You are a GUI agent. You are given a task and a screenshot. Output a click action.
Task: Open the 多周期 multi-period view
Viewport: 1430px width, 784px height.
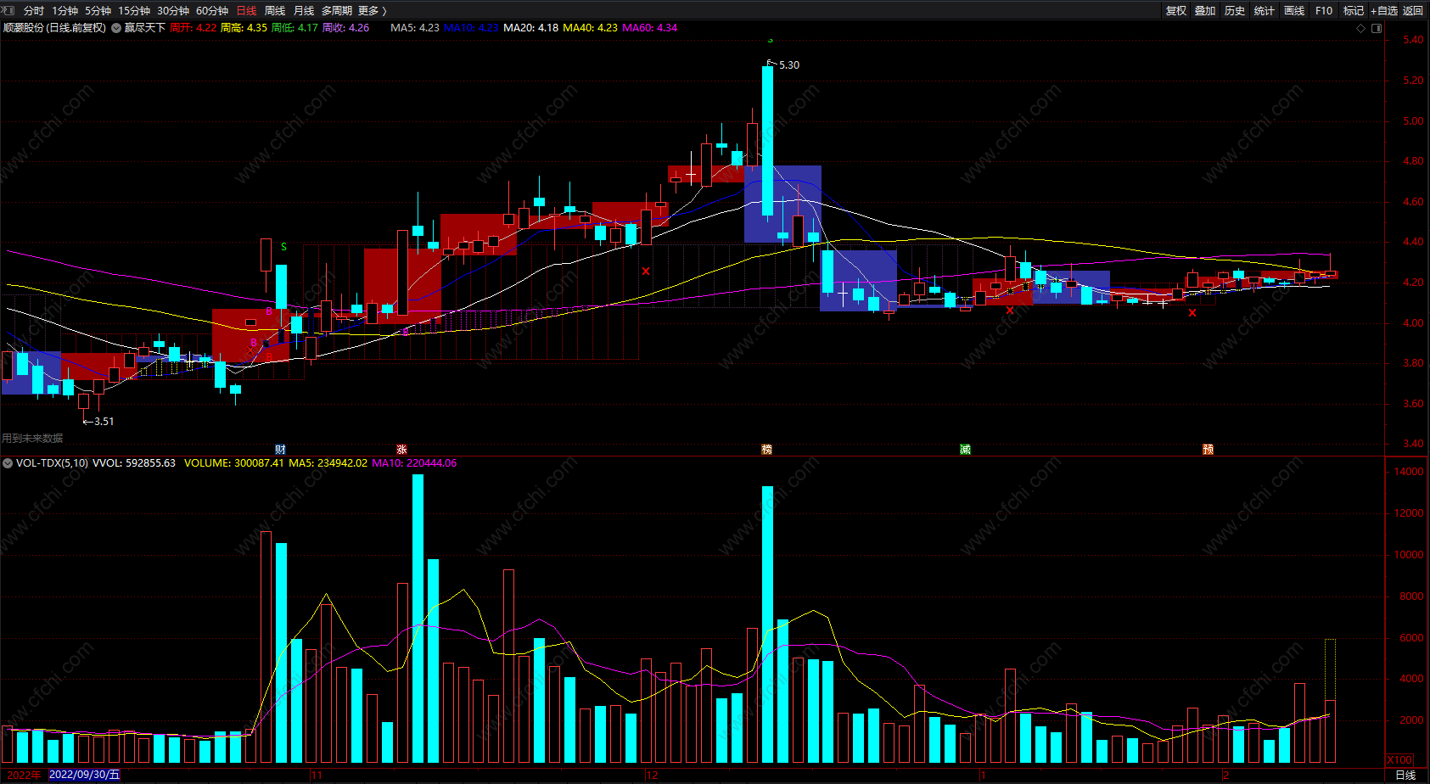point(337,11)
